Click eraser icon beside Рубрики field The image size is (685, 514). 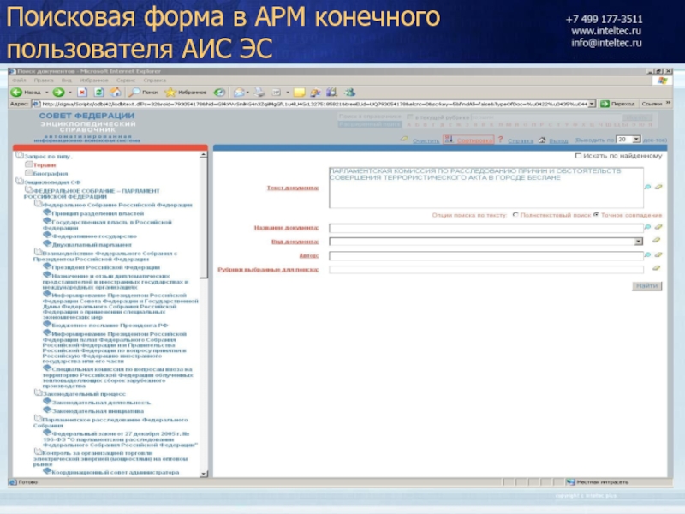point(658,269)
